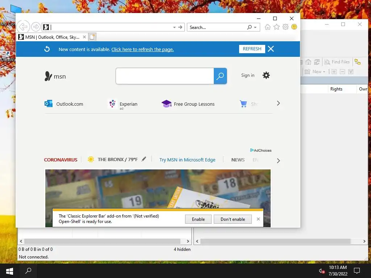Click Don't enable for add-on

(233, 219)
